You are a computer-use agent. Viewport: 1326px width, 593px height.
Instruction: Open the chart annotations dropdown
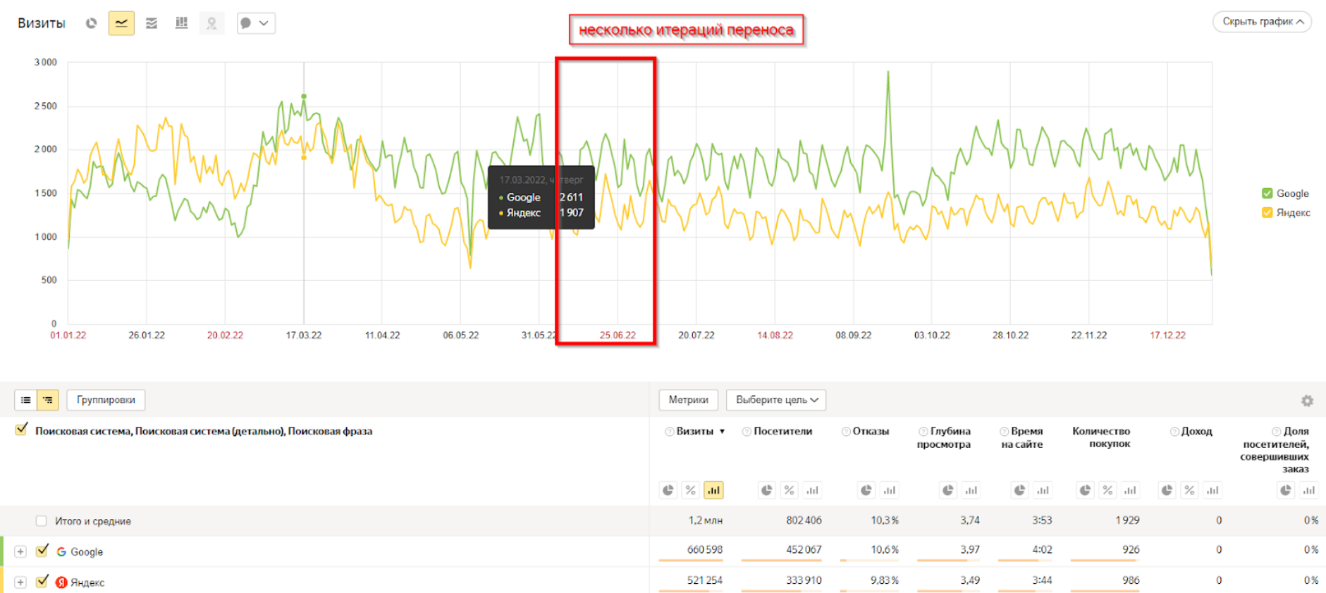click(x=256, y=23)
